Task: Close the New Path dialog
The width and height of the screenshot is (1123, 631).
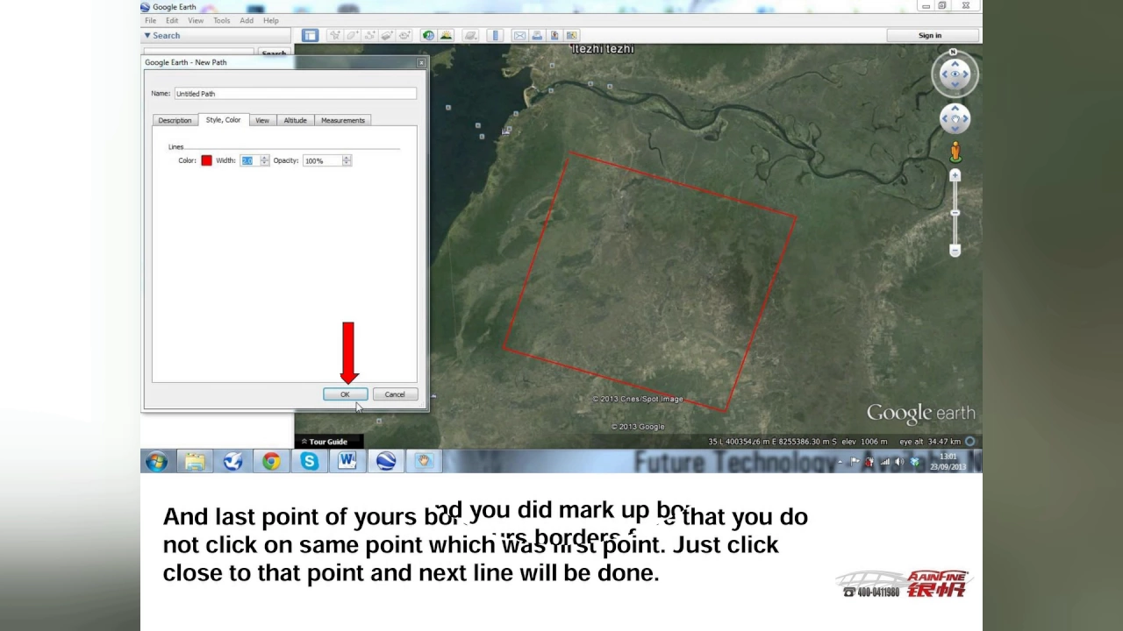Action: 421,62
